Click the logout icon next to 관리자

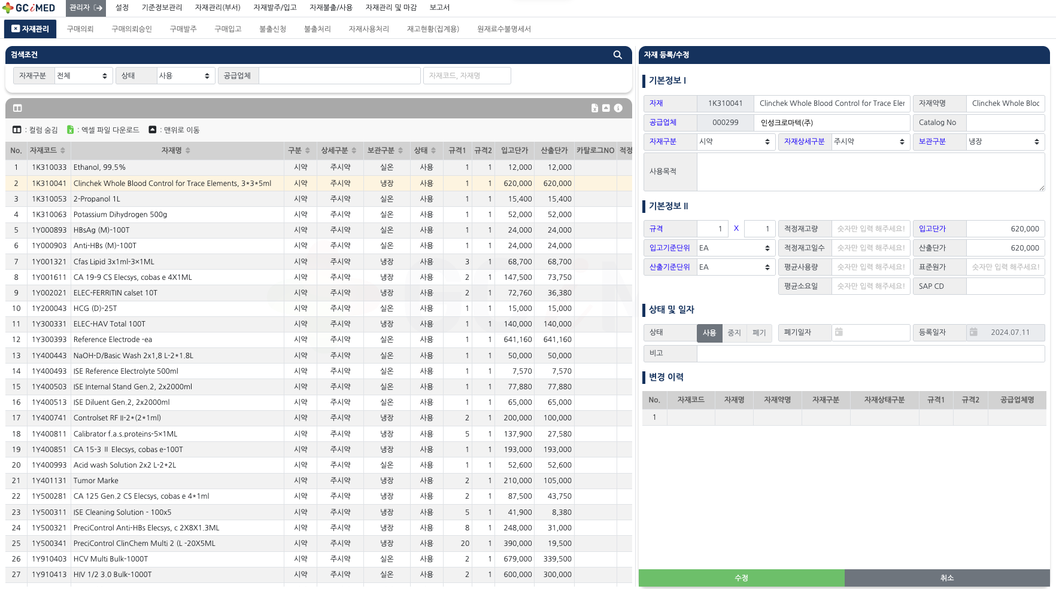click(98, 8)
